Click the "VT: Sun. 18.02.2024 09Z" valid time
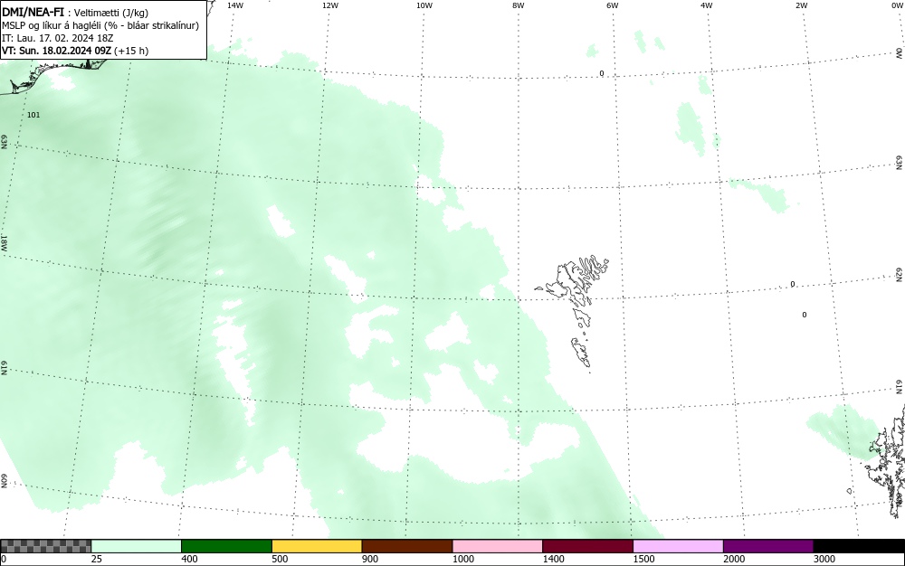 56,51
